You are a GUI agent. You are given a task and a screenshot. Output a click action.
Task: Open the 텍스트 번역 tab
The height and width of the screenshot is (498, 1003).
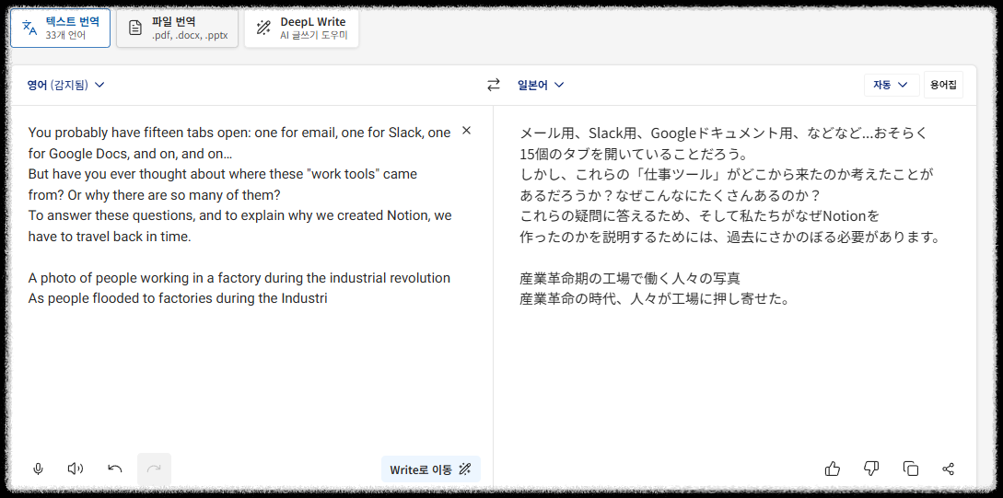pyautogui.click(x=60, y=28)
